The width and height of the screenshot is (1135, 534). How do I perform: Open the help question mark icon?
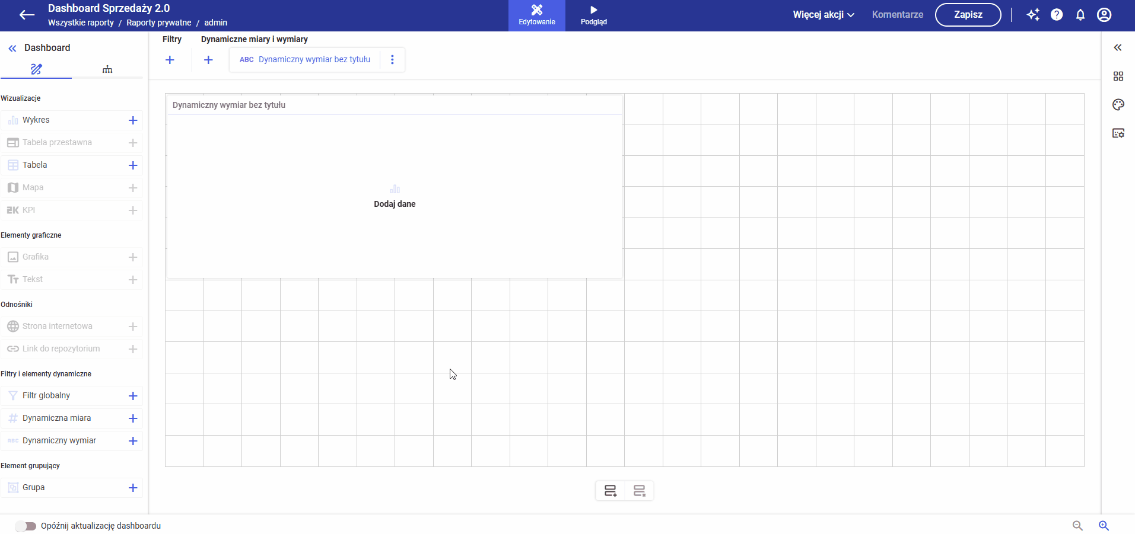pos(1057,15)
